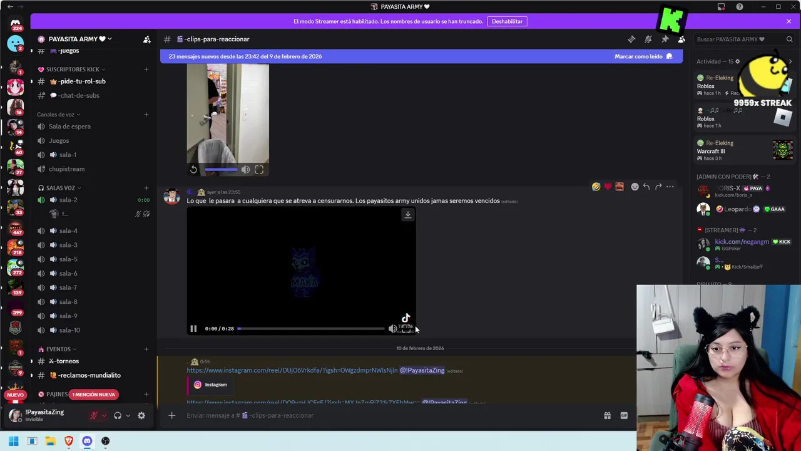
Task: Collapse SALAS VOZ category
Action: tap(59, 188)
